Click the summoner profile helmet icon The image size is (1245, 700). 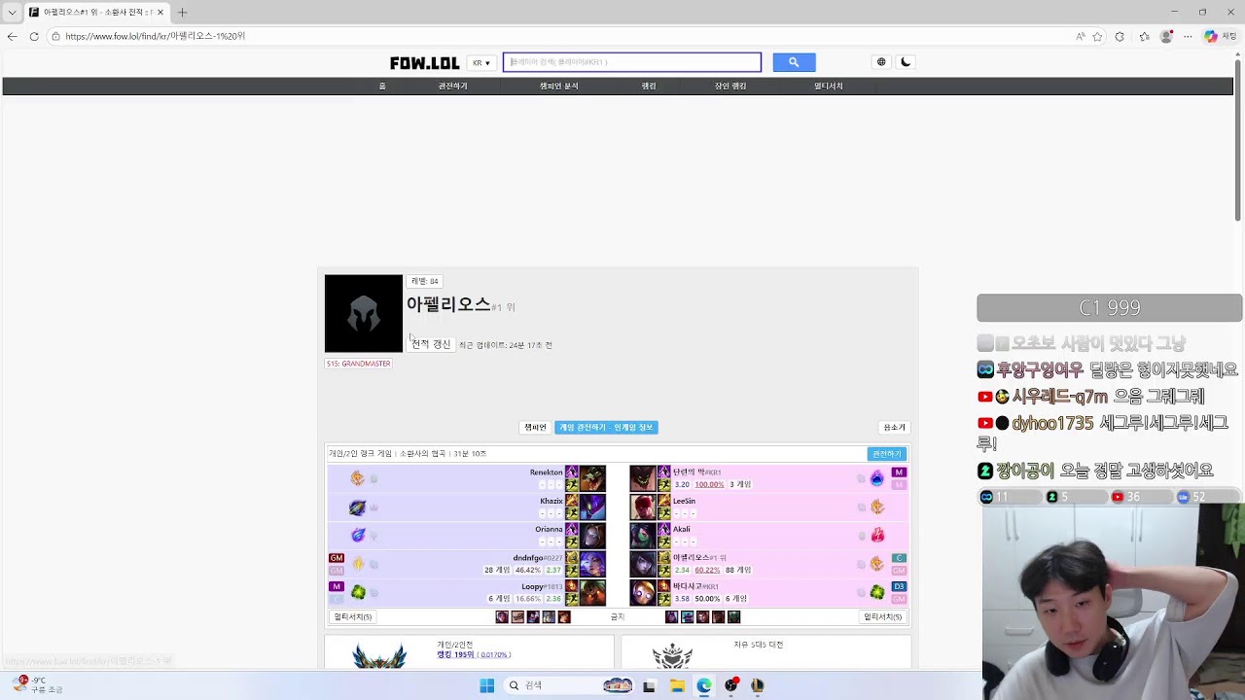tap(363, 313)
